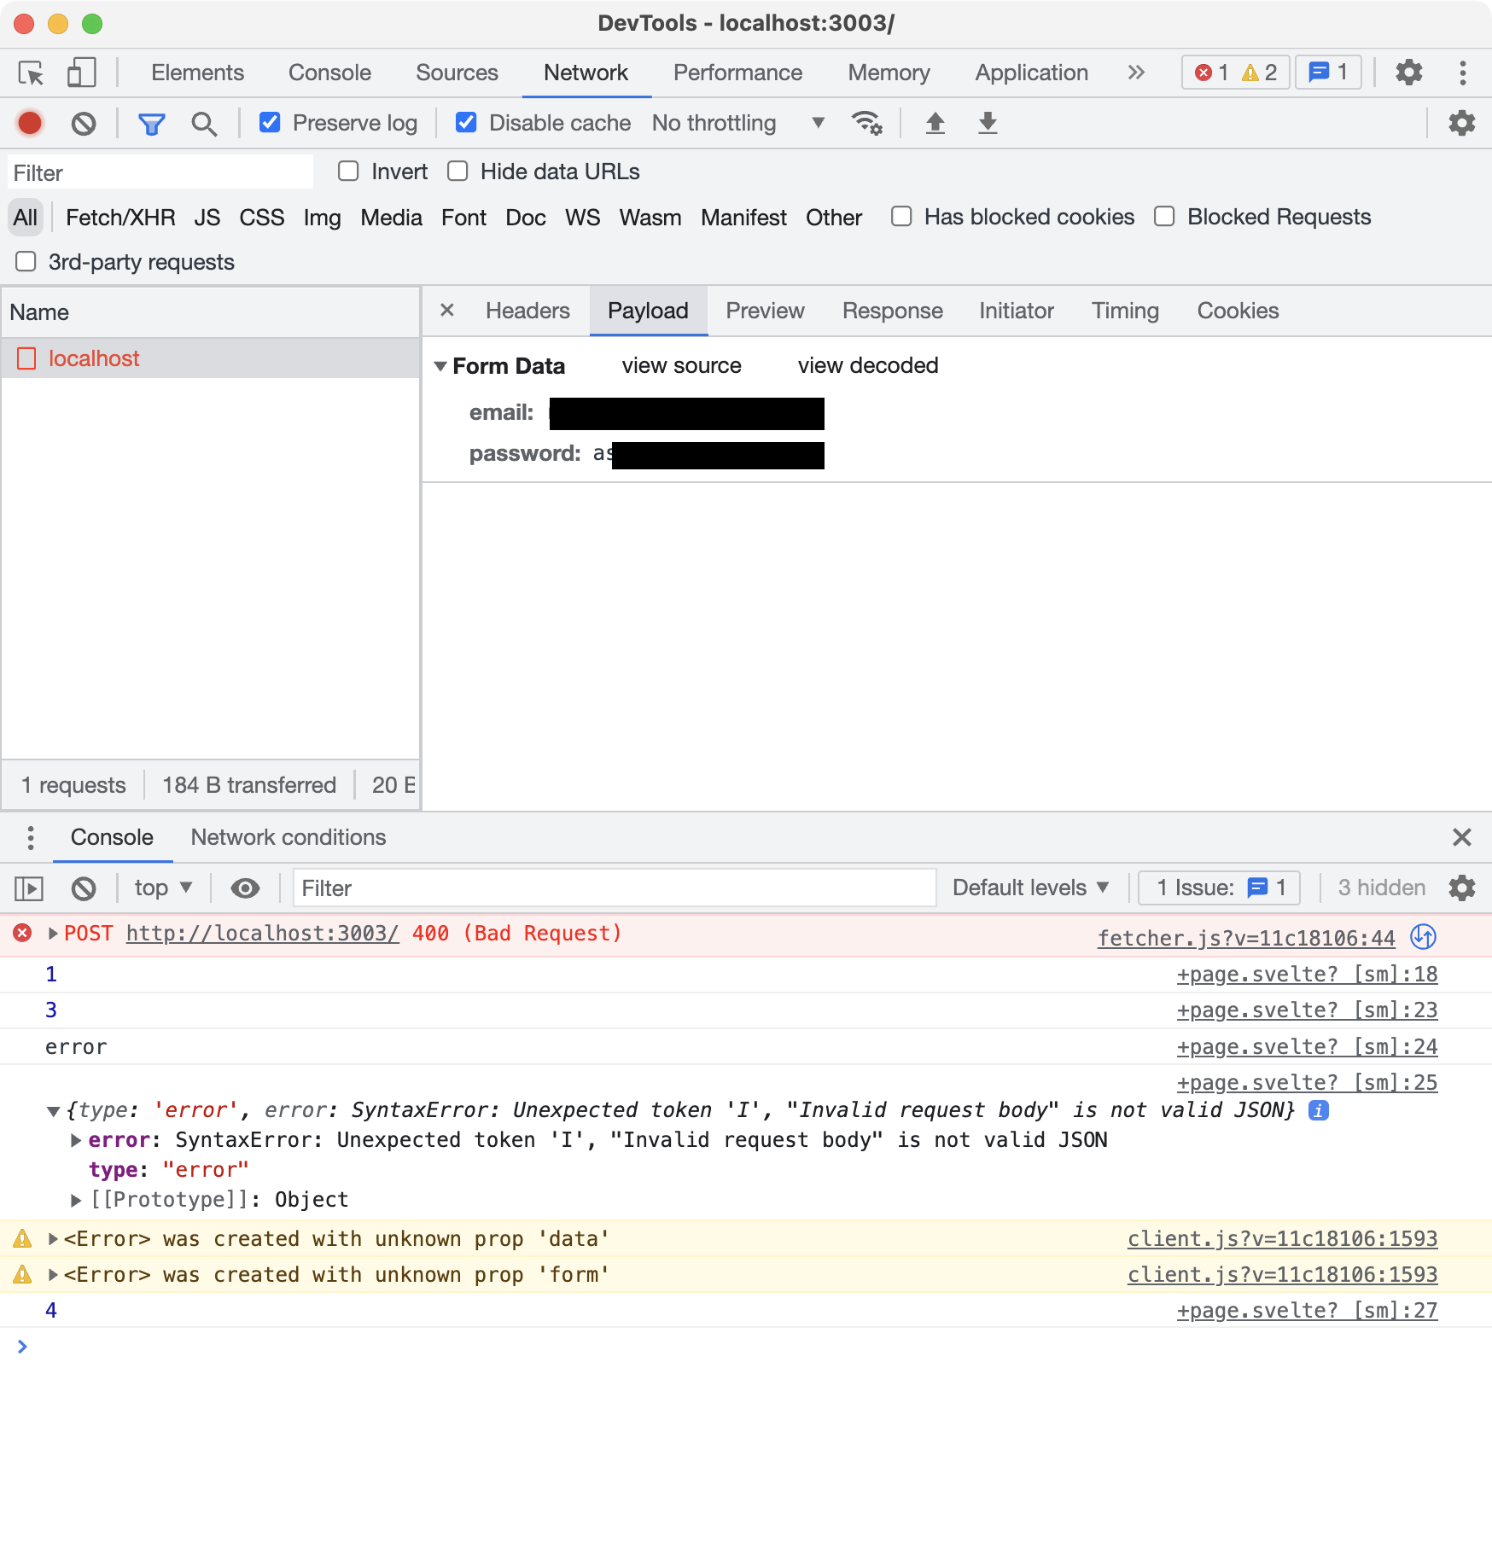Open the network filter bar

point(150,123)
